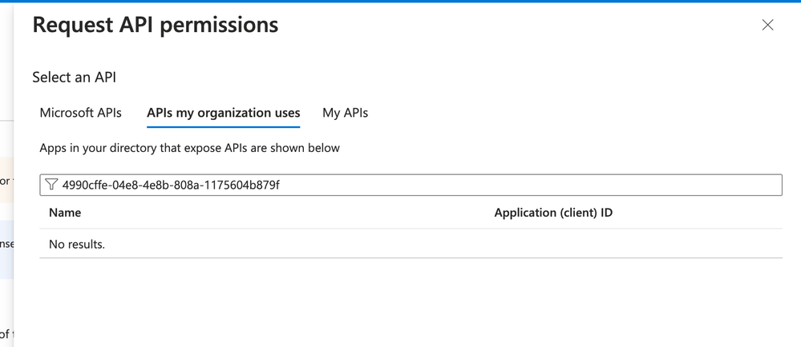Switch to the Microsoft APIs tab

point(81,113)
